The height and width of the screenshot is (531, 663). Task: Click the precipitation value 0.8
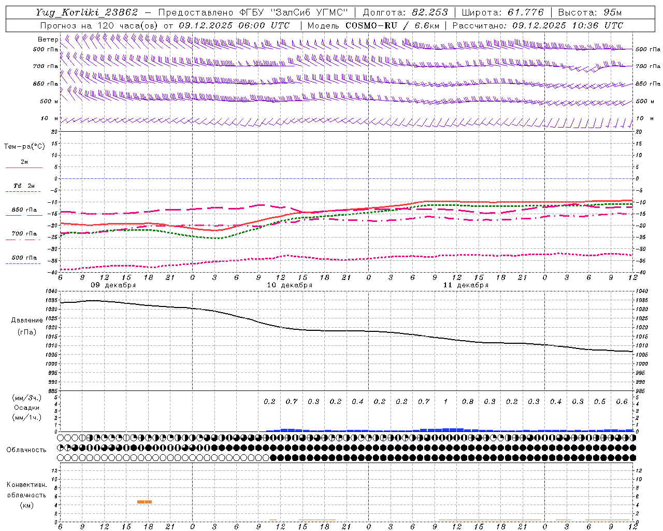pyautogui.click(x=468, y=402)
